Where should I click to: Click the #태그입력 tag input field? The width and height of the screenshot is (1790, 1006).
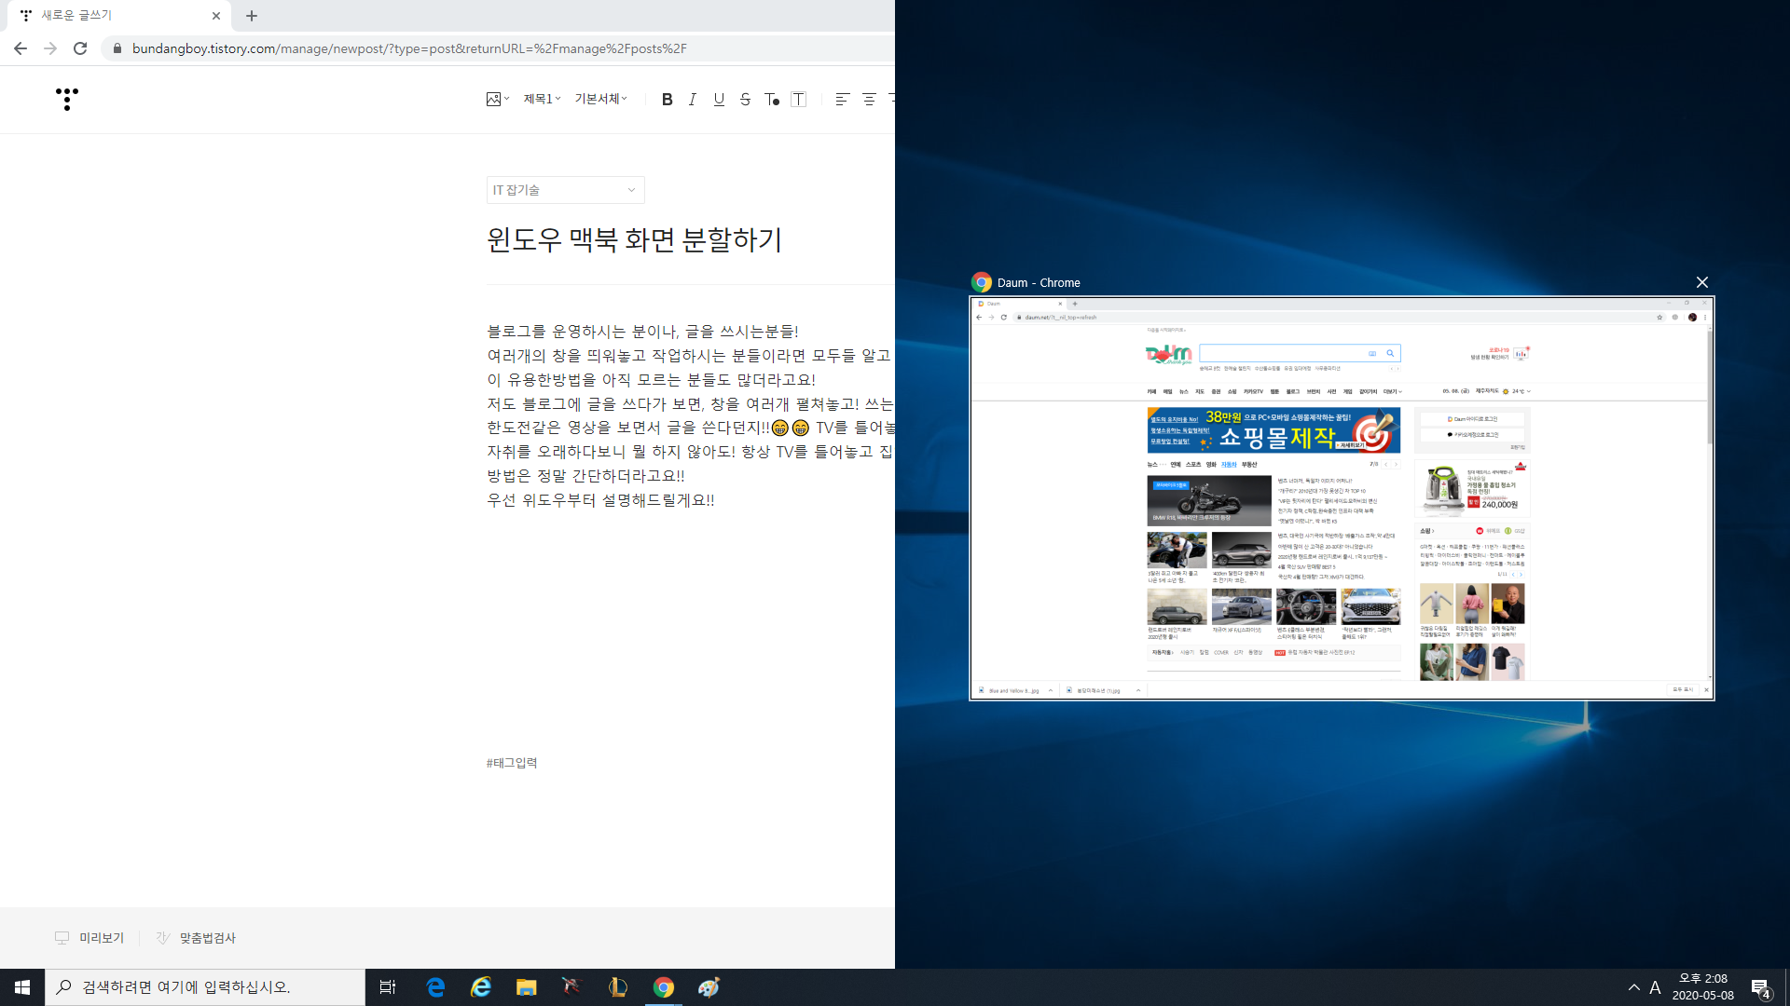[512, 763]
